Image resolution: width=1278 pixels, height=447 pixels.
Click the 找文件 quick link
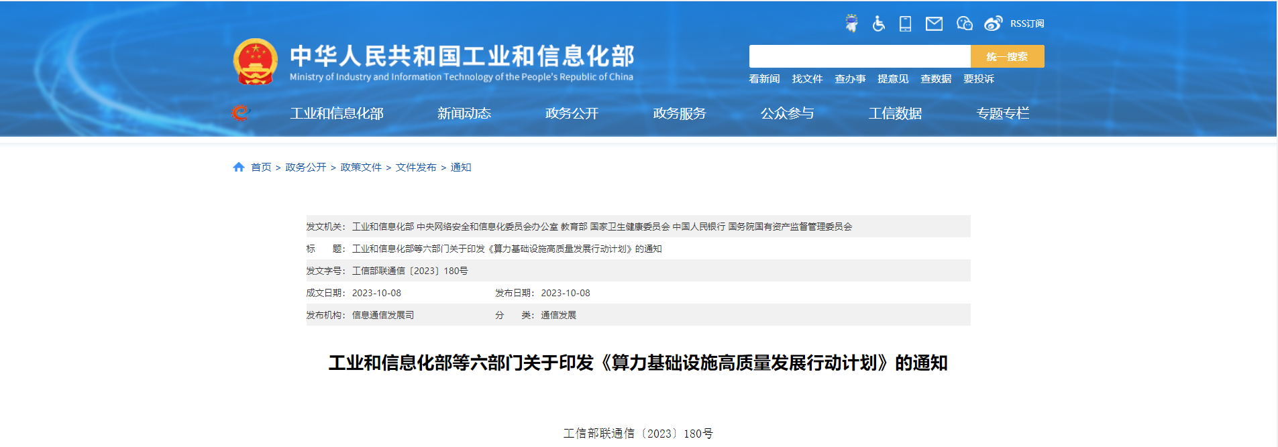point(807,79)
